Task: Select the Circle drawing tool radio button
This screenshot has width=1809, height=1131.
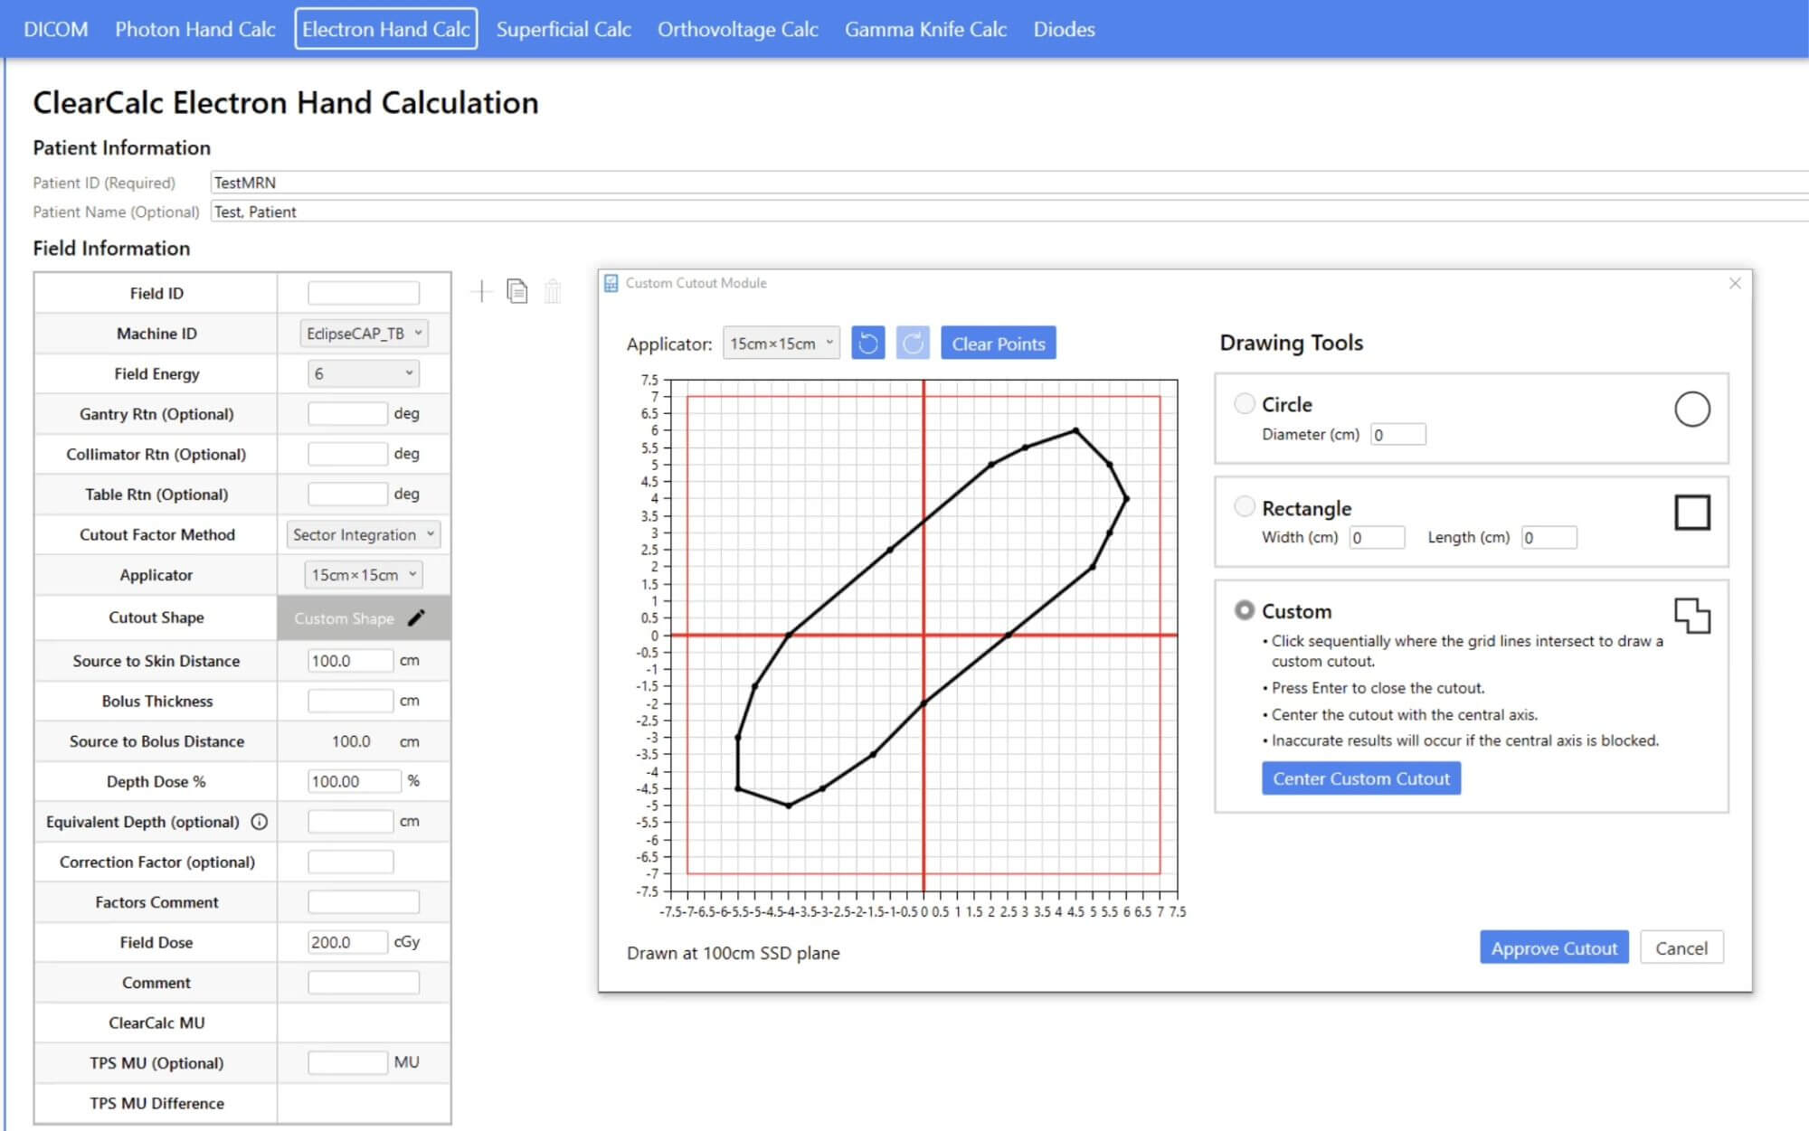Action: coord(1245,404)
